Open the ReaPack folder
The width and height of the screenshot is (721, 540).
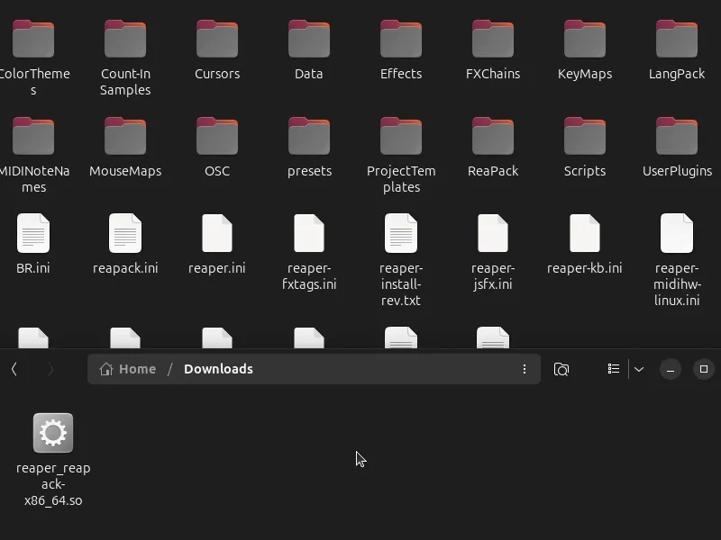click(493, 137)
